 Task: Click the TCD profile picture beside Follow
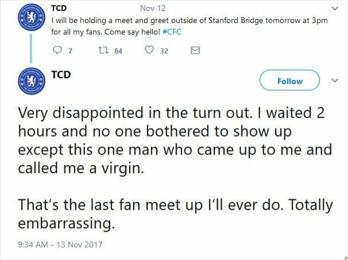(x=29, y=81)
